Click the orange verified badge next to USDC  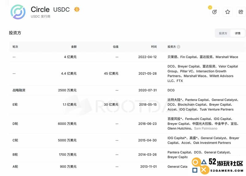click(77, 10)
